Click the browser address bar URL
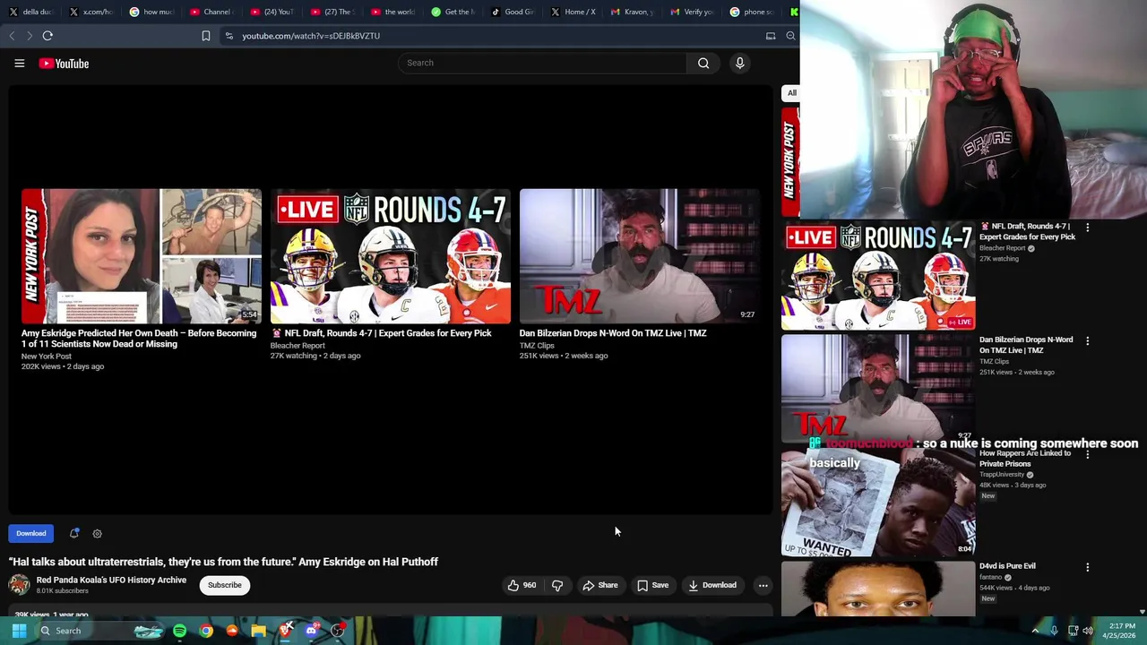 point(311,36)
